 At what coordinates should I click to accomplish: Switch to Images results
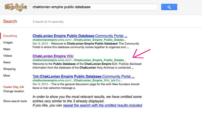(8, 42)
